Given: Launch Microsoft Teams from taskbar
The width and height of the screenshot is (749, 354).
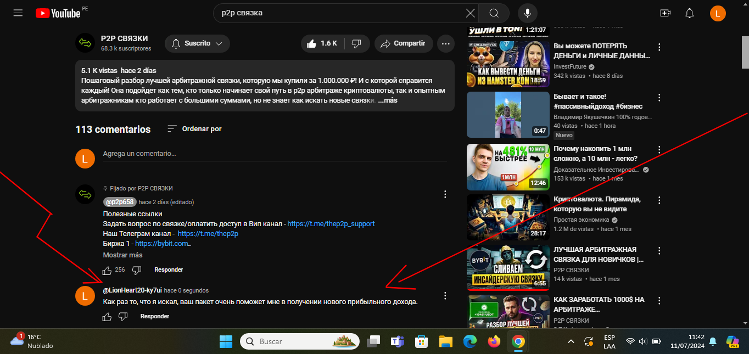Looking at the screenshot, I should click(x=398, y=341).
